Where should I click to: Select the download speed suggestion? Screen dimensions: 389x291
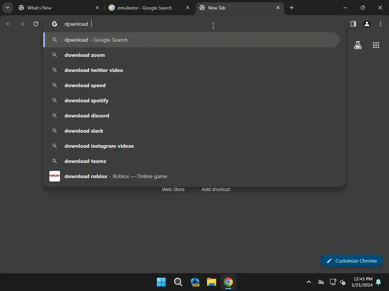pos(191,85)
